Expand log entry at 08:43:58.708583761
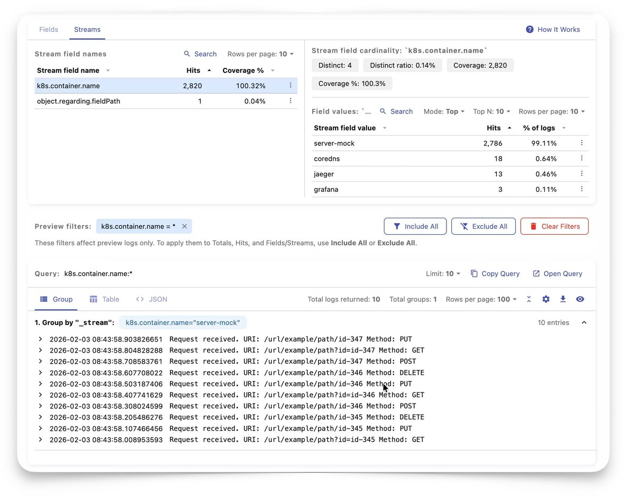This screenshot has height=496, width=637. click(40, 361)
